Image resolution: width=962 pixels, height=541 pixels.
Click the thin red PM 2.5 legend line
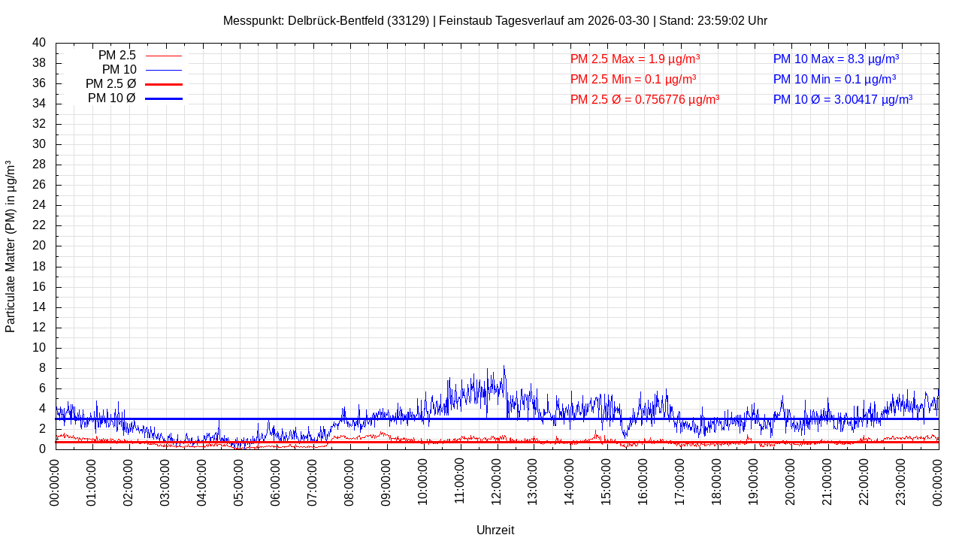coord(163,56)
